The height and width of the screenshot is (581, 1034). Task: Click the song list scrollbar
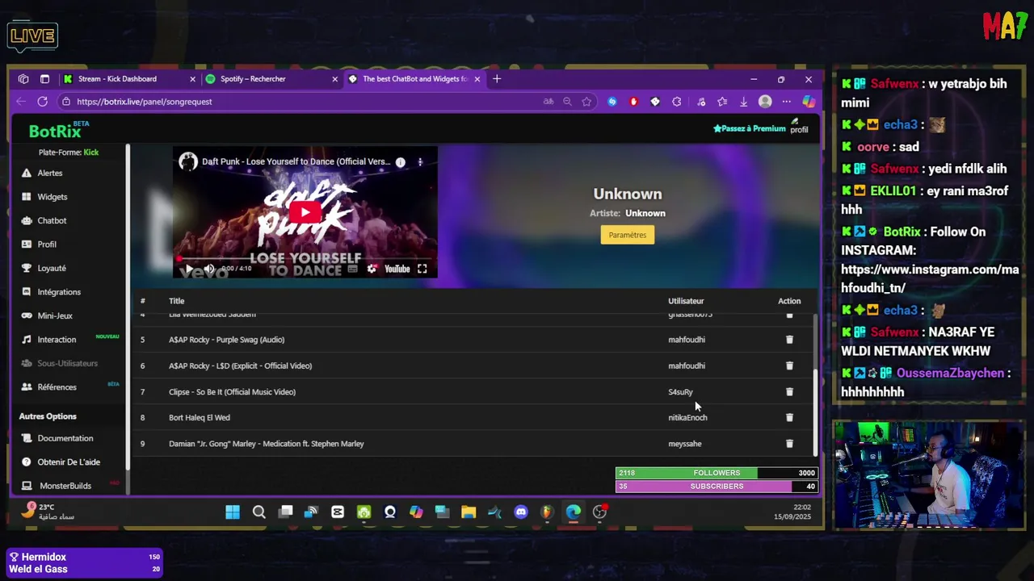(x=815, y=412)
